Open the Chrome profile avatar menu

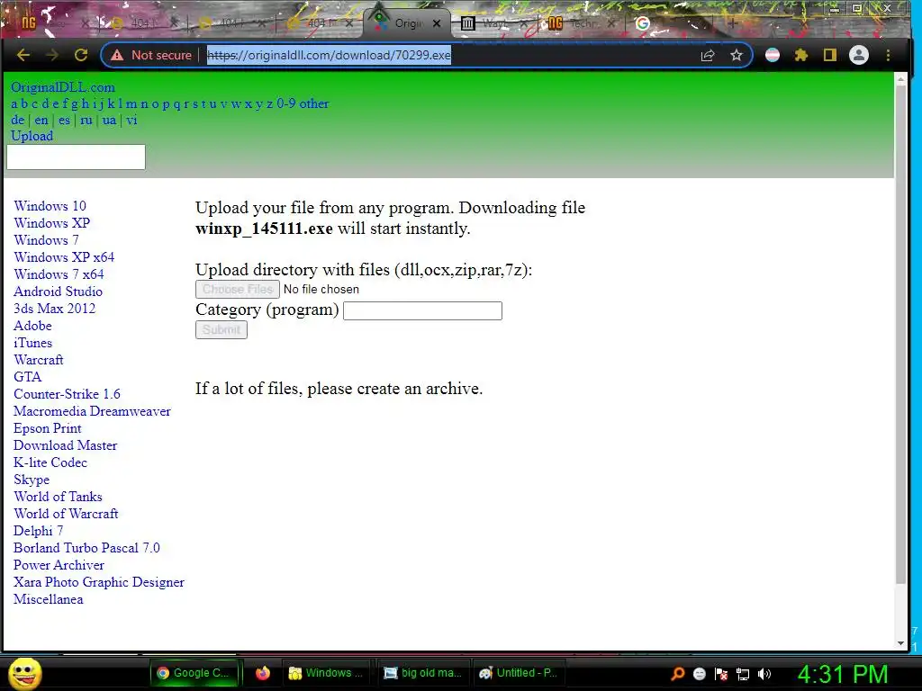858,55
